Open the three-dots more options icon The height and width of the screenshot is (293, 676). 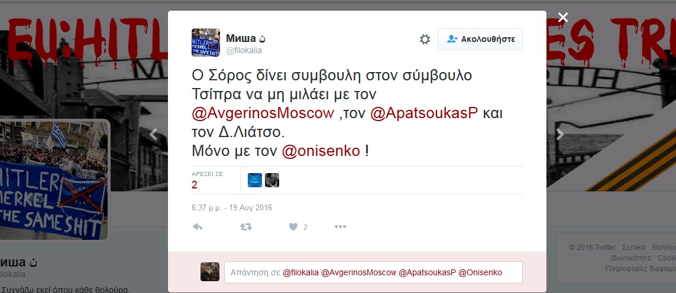(x=340, y=227)
